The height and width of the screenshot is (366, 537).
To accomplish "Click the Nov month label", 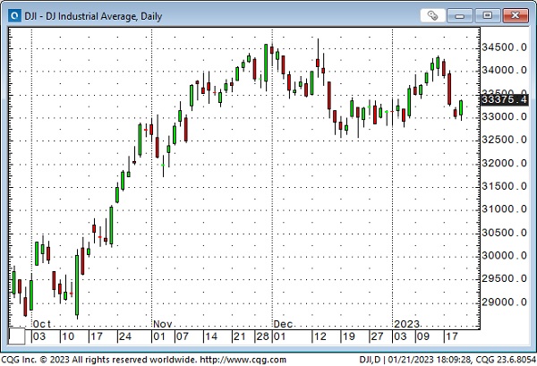I will [x=163, y=324].
